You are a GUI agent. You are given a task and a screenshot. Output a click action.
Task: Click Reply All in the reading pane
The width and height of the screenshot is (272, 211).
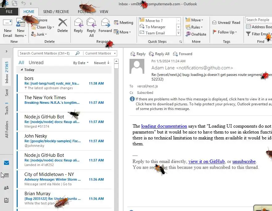pyautogui.click(x=159, y=54)
